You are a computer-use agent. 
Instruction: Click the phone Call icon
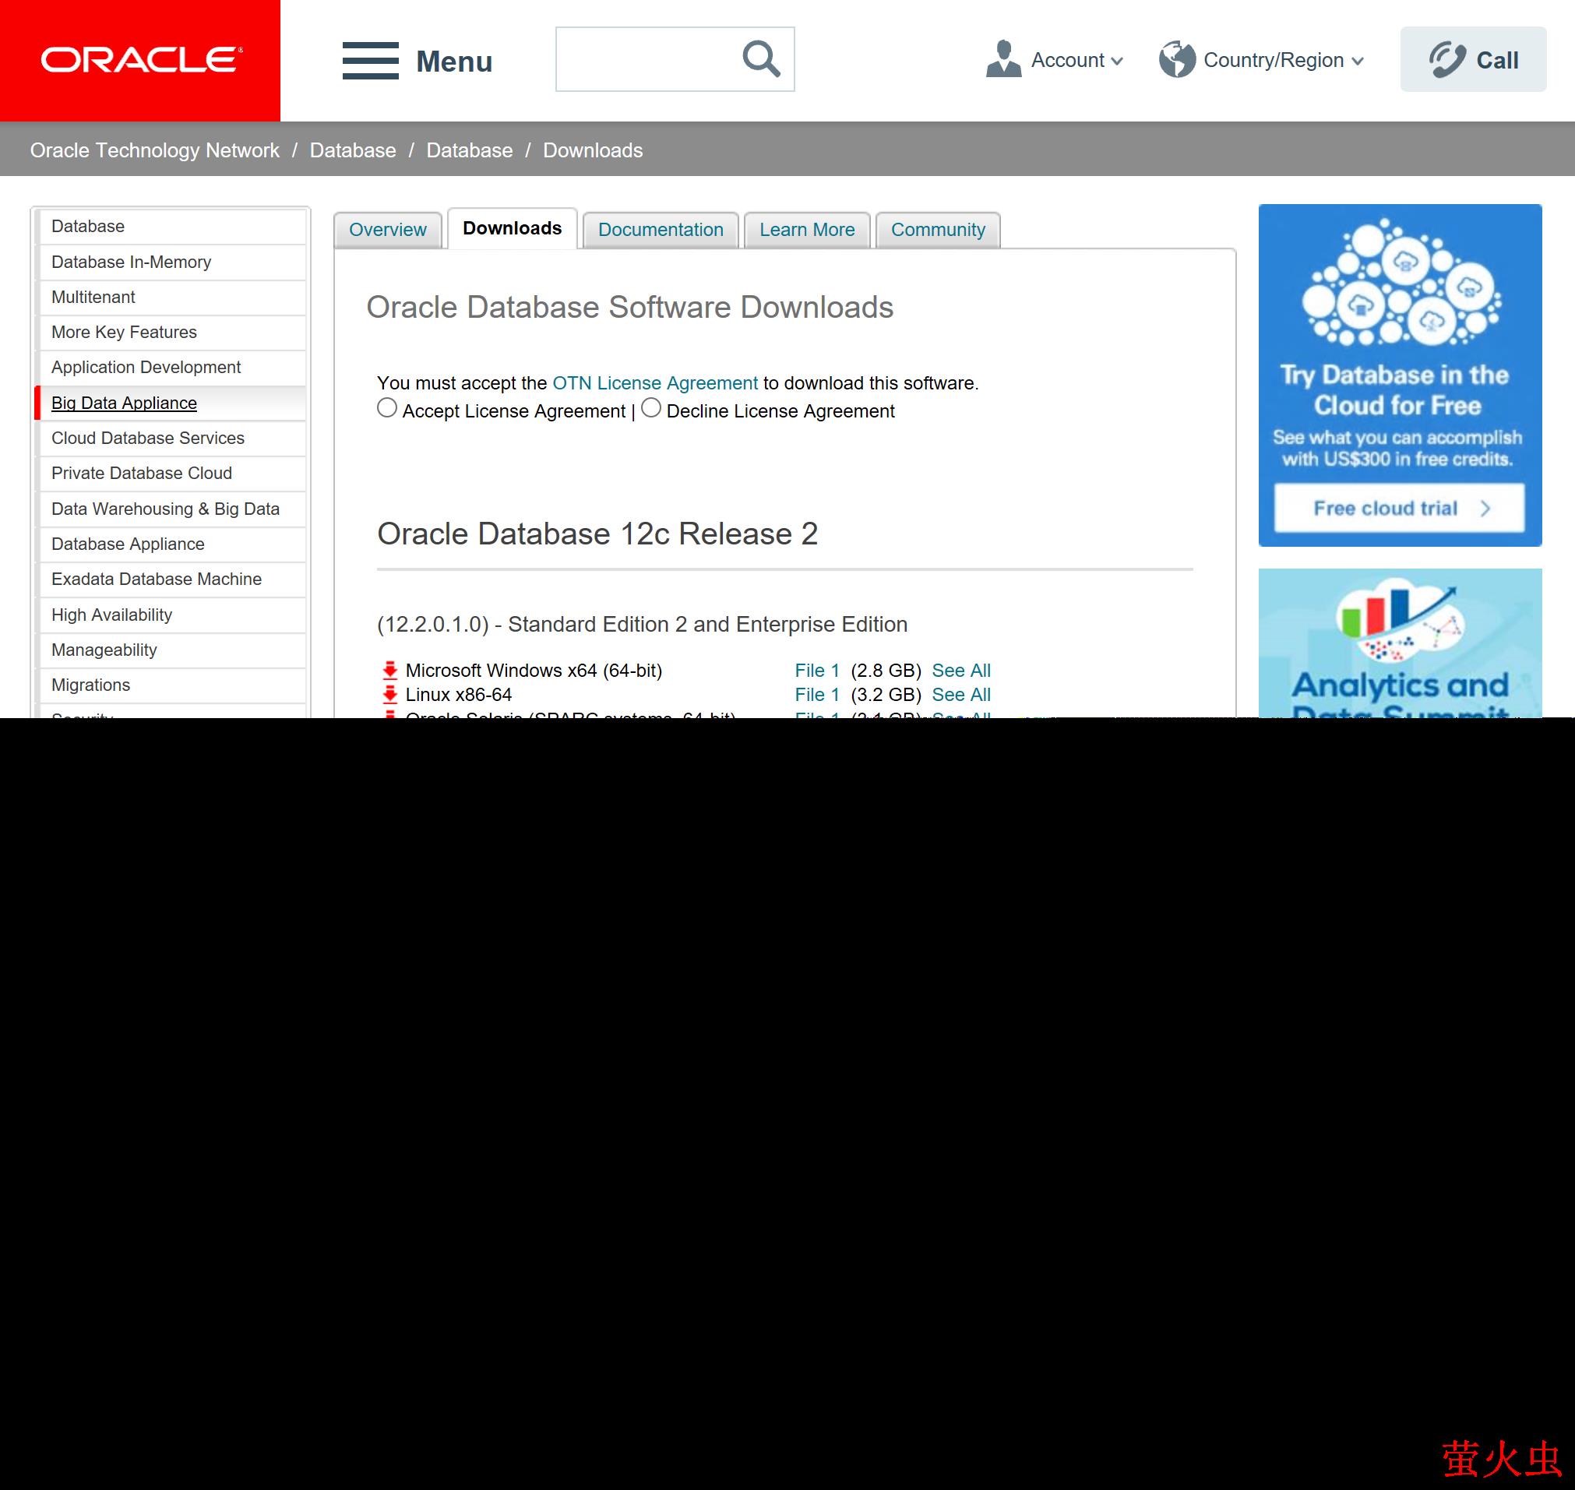(x=1447, y=59)
